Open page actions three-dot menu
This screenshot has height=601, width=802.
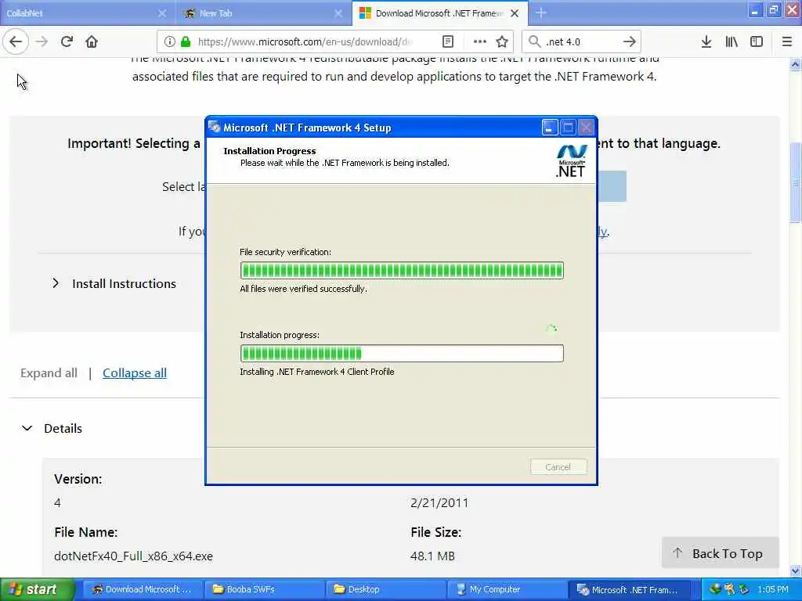click(480, 41)
